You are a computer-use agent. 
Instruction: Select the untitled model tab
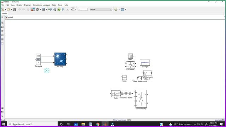tap(4, 13)
